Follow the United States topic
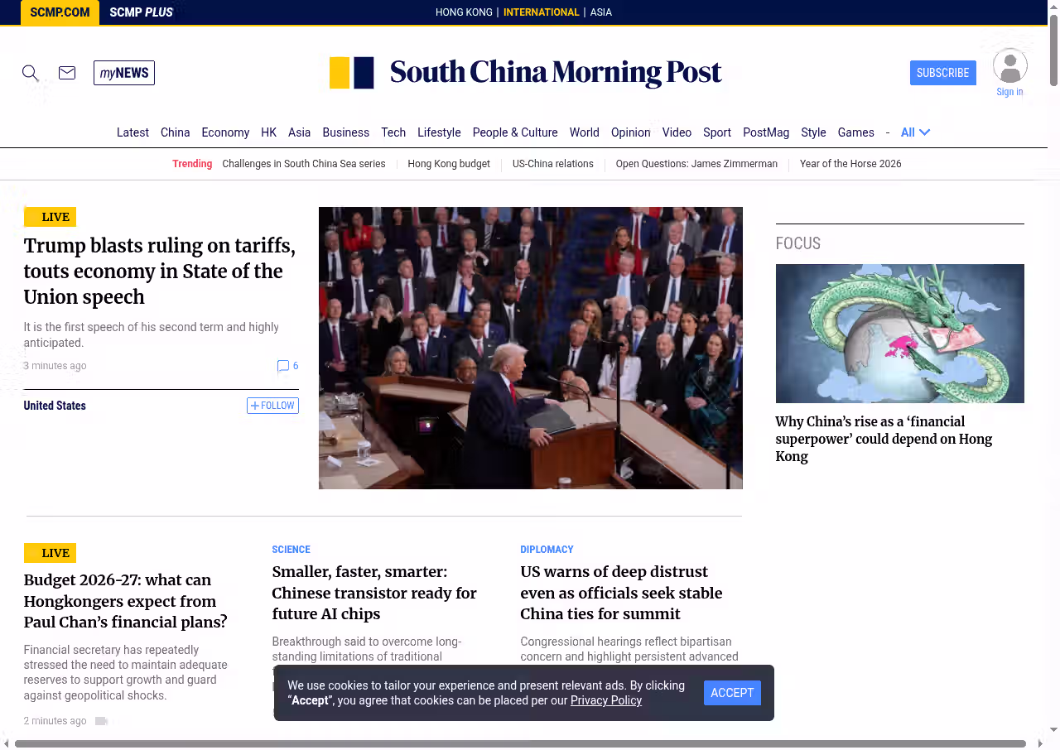This screenshot has width=1060, height=750. coord(272,406)
